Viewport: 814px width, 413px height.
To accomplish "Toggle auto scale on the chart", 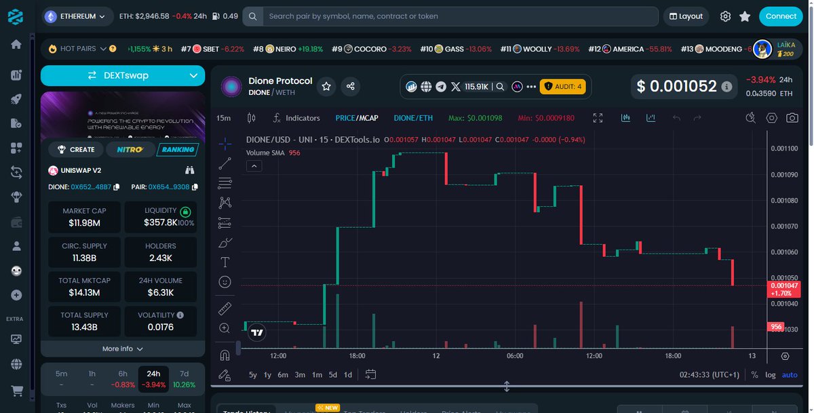I will click(x=790, y=374).
